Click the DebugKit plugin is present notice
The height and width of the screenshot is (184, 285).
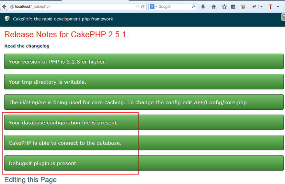click(144, 163)
